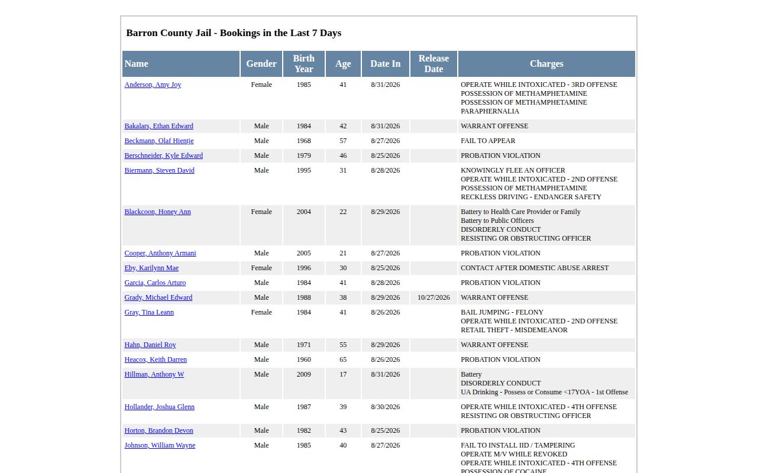Click 'FAIL TO INSTALL IID / TAMPERING' charge
This screenshot has height=473, width=757.
pos(518,445)
